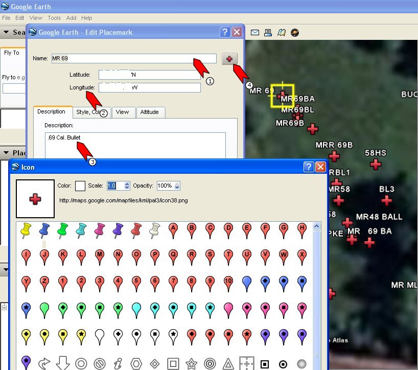This screenshot has height=370, width=418.
Task: Collapse the Search panel
Action: (6, 32)
